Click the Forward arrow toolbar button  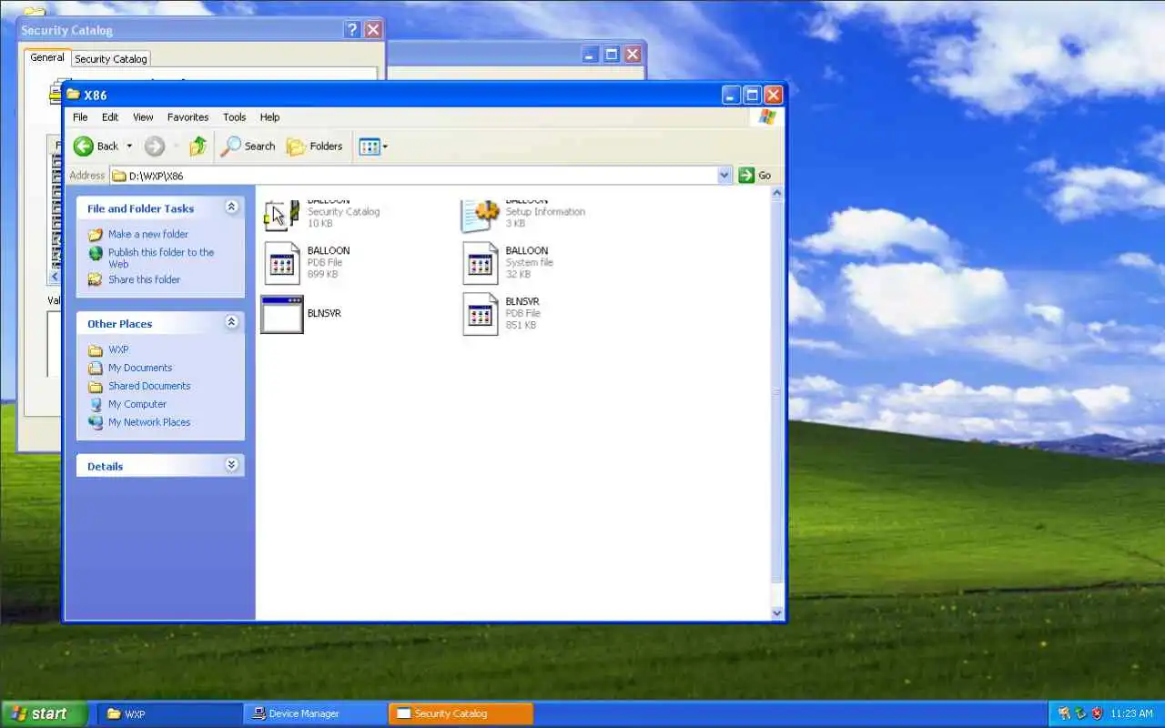155,146
